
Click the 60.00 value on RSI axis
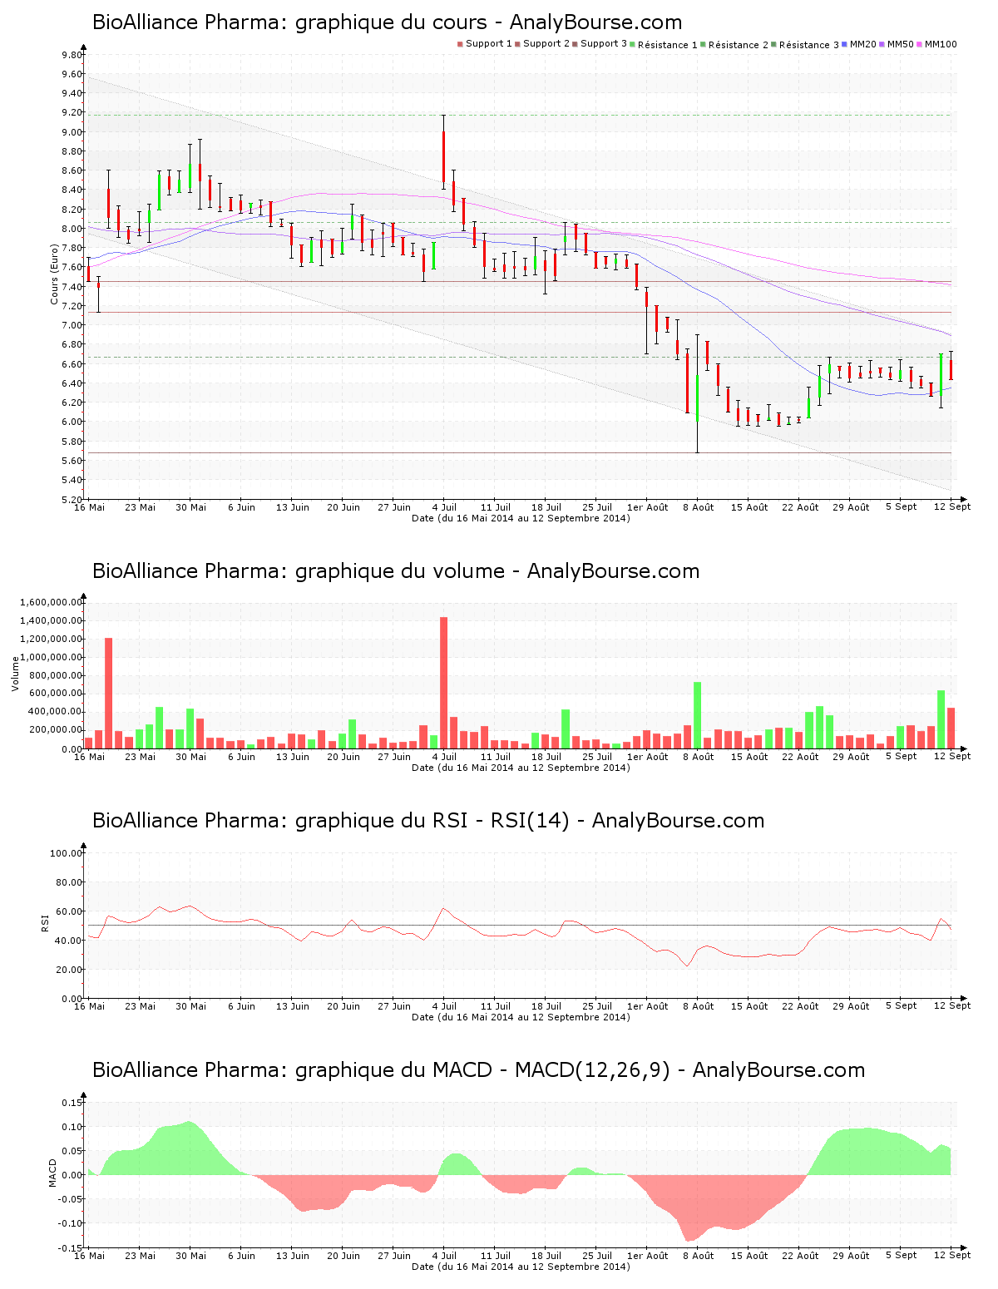[x=69, y=911]
